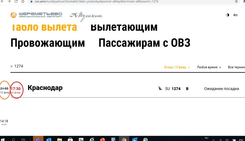
Task: Open the Пассажирам с ОВЗ section
Action: pyautogui.click(x=144, y=43)
